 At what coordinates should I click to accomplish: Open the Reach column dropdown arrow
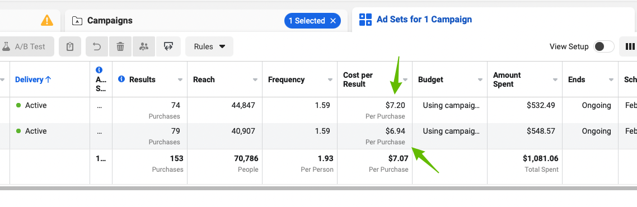(x=255, y=80)
